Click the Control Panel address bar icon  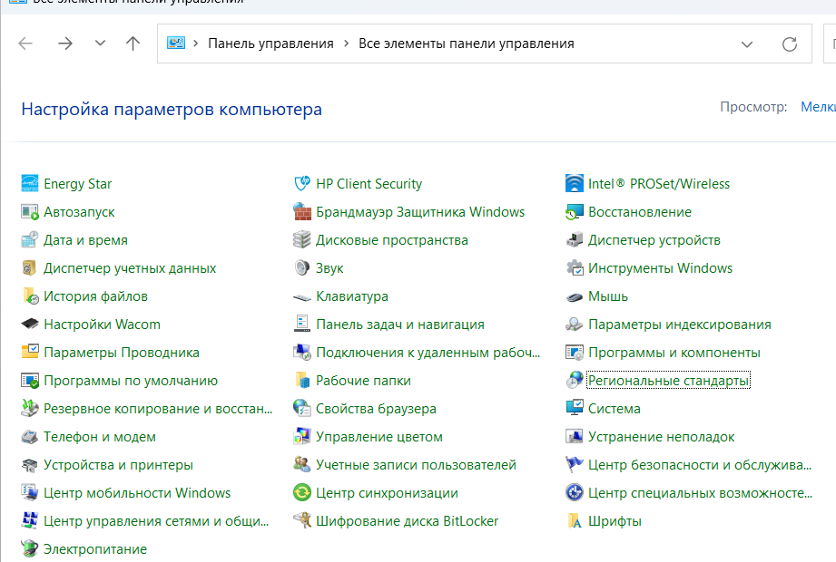click(x=176, y=44)
